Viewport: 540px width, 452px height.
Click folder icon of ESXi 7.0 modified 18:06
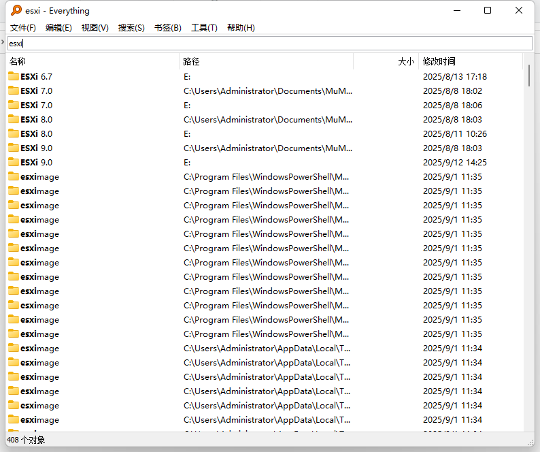(14, 105)
